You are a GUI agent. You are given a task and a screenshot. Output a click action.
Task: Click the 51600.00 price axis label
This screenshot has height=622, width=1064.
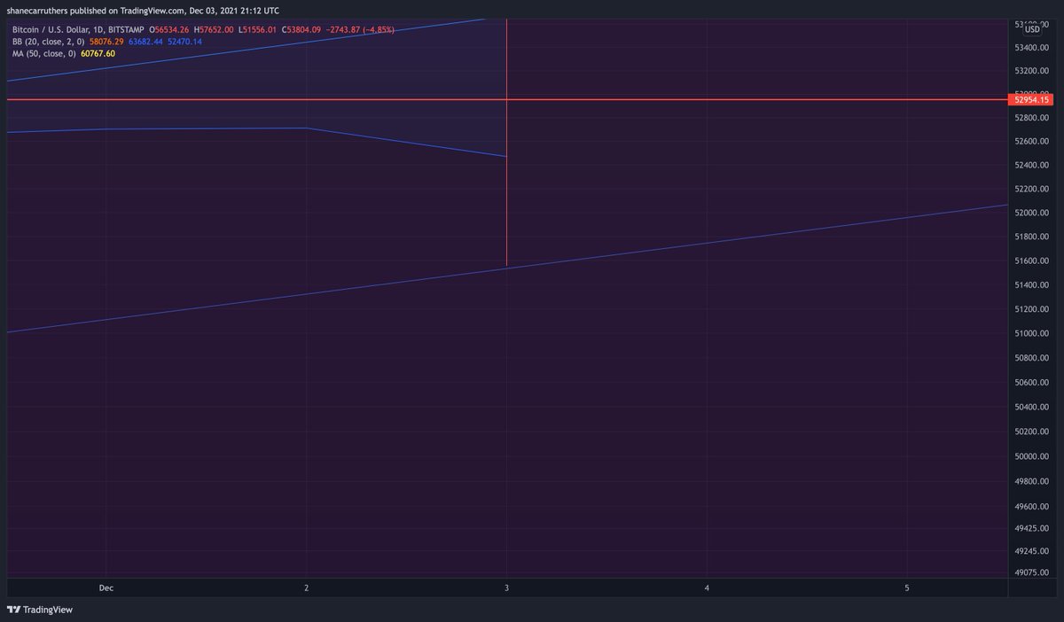pyautogui.click(x=1032, y=260)
